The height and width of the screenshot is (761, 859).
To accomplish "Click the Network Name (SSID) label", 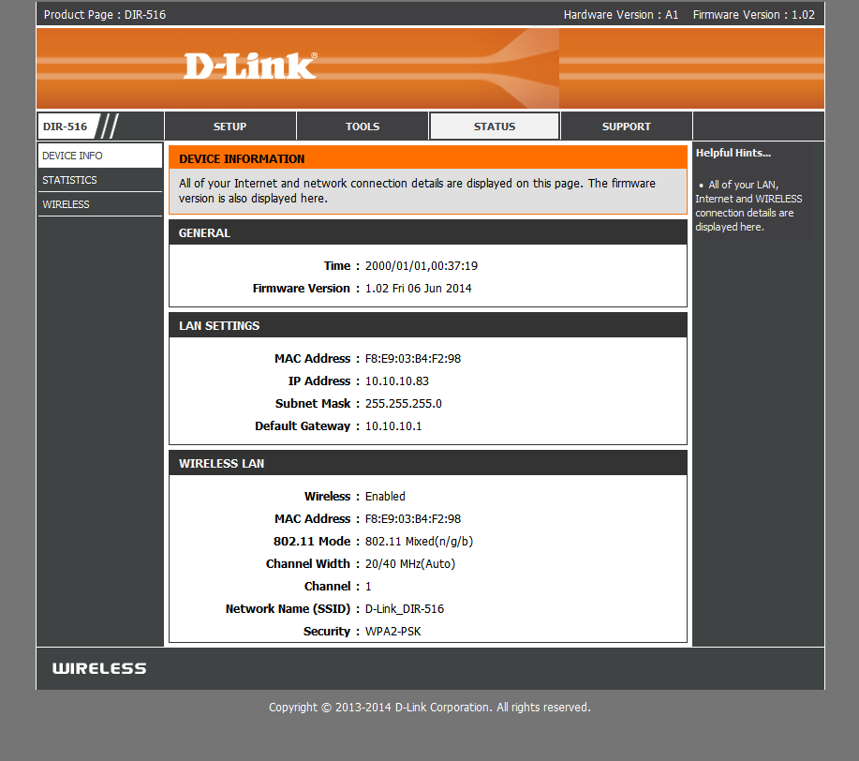I will (x=288, y=608).
